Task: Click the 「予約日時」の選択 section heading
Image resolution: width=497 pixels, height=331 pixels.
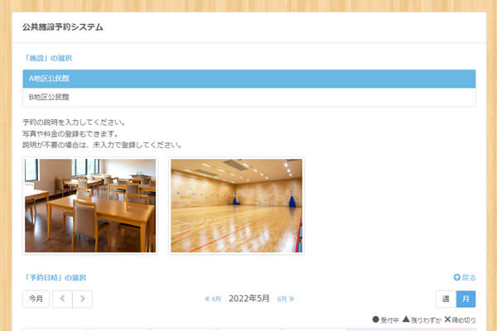Action: (x=55, y=278)
